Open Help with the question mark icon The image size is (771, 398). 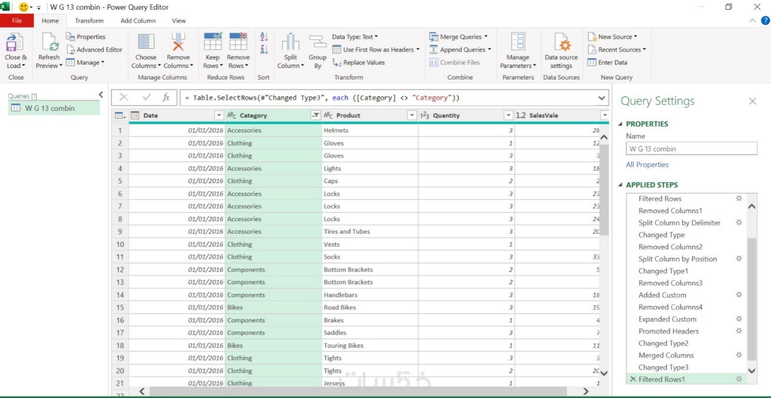[765, 20]
